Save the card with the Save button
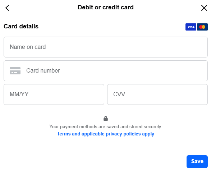The width and height of the screenshot is (211, 171). (x=197, y=162)
